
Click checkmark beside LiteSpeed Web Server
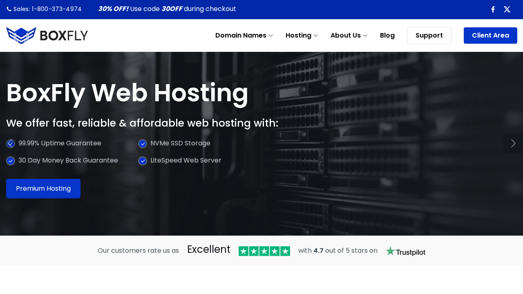coord(143,161)
